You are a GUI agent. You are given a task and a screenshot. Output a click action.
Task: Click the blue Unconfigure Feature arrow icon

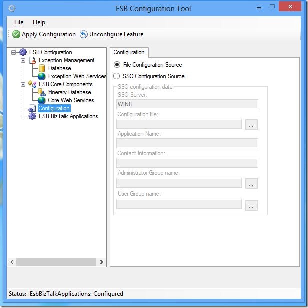[84, 34]
